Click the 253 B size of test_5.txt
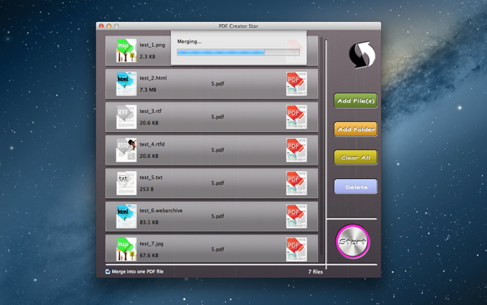Screen dimensions: 487x305 [x=147, y=189]
